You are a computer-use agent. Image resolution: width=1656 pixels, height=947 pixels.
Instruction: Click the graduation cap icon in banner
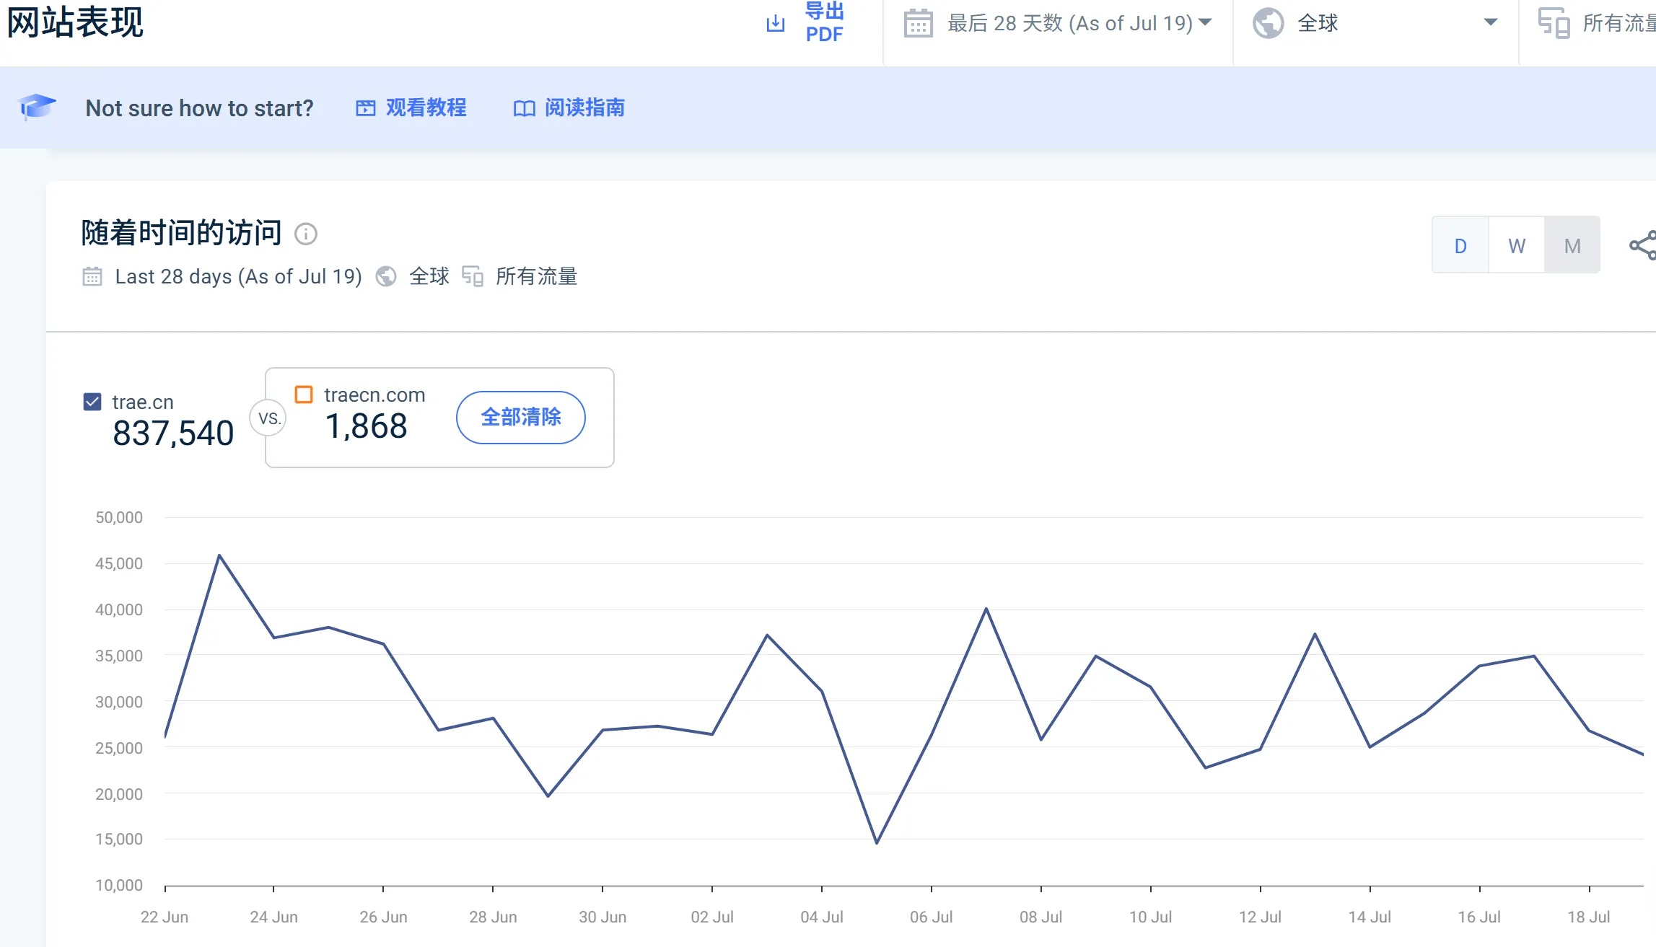pos(36,107)
